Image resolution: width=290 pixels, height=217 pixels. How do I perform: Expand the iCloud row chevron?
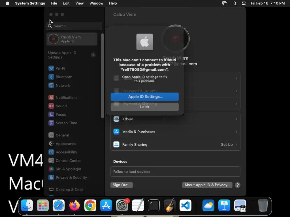pyautogui.click(x=236, y=119)
